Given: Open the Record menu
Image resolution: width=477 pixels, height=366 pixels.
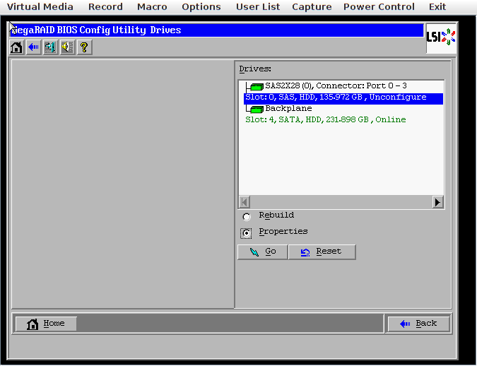Looking at the screenshot, I should tap(105, 6).
